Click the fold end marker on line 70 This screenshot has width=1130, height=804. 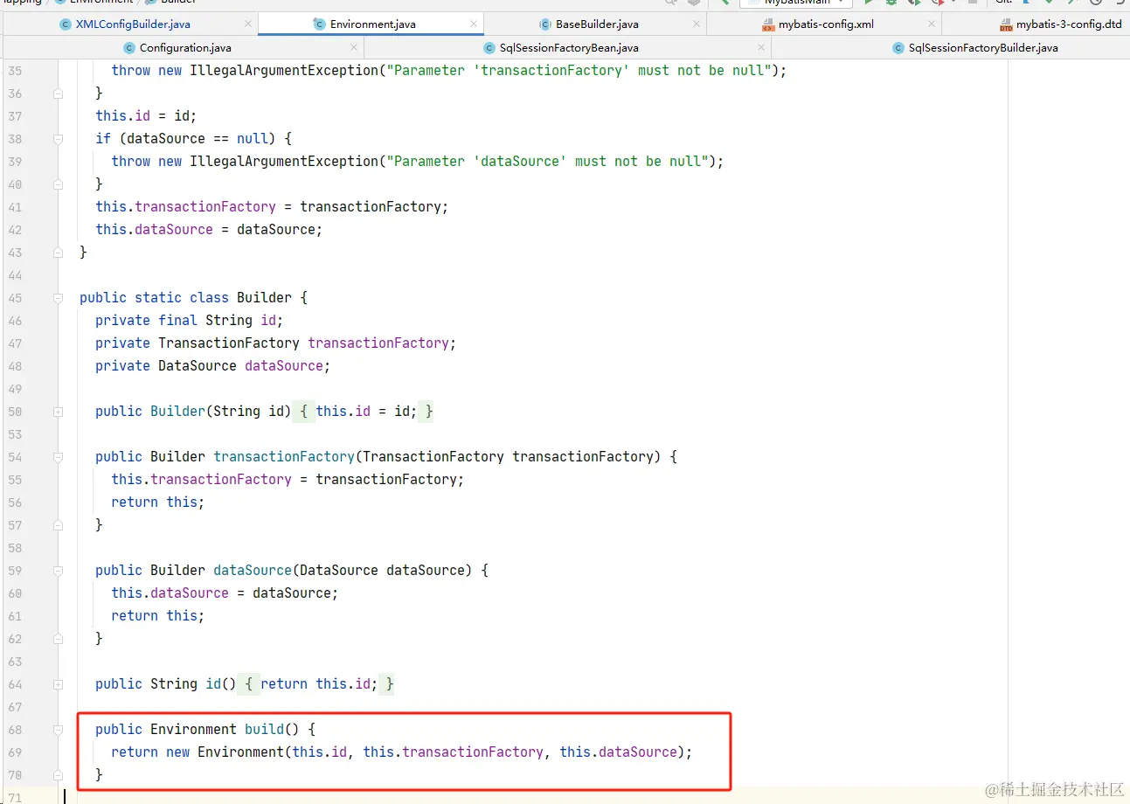(x=58, y=774)
